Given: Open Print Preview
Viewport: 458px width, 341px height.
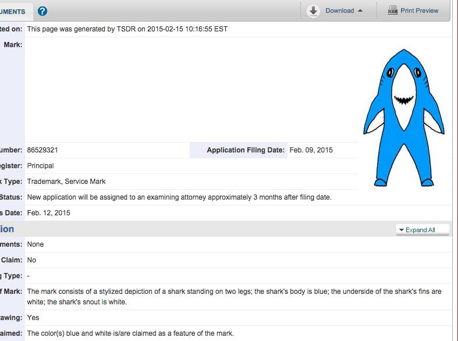Looking at the screenshot, I should (x=419, y=11).
